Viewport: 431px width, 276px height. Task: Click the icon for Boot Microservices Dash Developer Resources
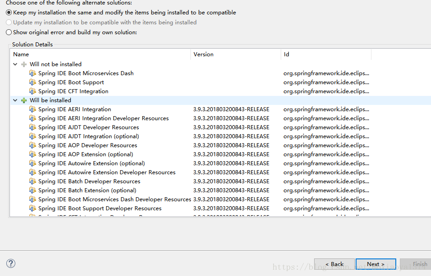(32, 199)
